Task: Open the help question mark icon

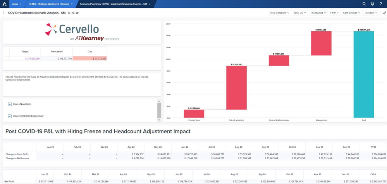Action: pyautogui.click(x=380, y=4)
